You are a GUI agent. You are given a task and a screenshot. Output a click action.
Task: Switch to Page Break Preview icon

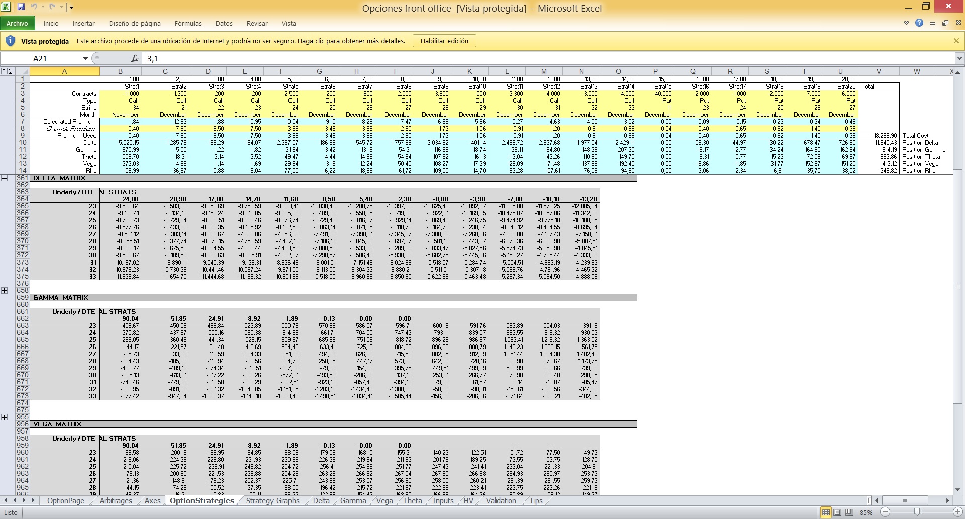[x=849, y=512]
